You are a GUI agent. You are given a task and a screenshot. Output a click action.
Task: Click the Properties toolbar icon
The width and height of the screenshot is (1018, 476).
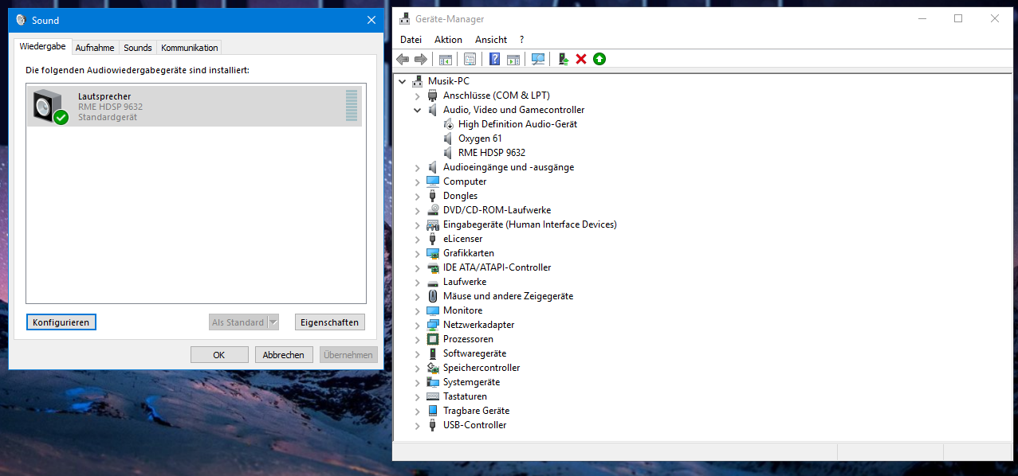(470, 59)
